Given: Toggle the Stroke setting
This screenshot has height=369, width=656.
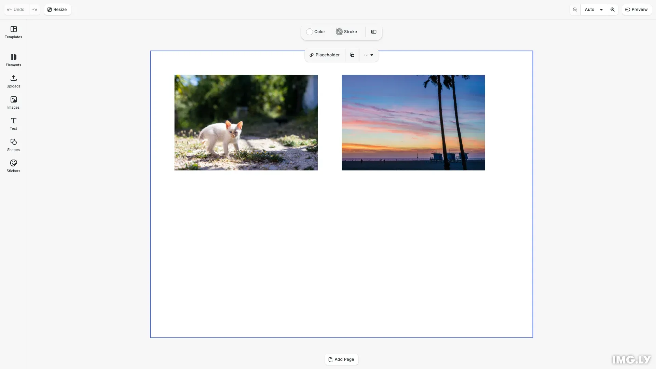Looking at the screenshot, I should (x=346, y=31).
